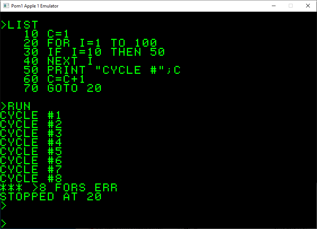Click the error line '*** >8 FORS ERR'

point(59,187)
